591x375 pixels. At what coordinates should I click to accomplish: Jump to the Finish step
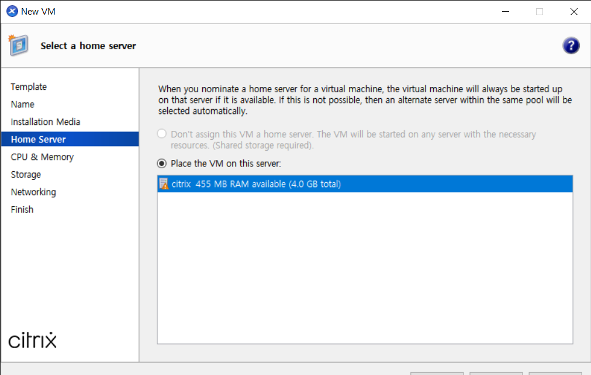pyautogui.click(x=22, y=209)
